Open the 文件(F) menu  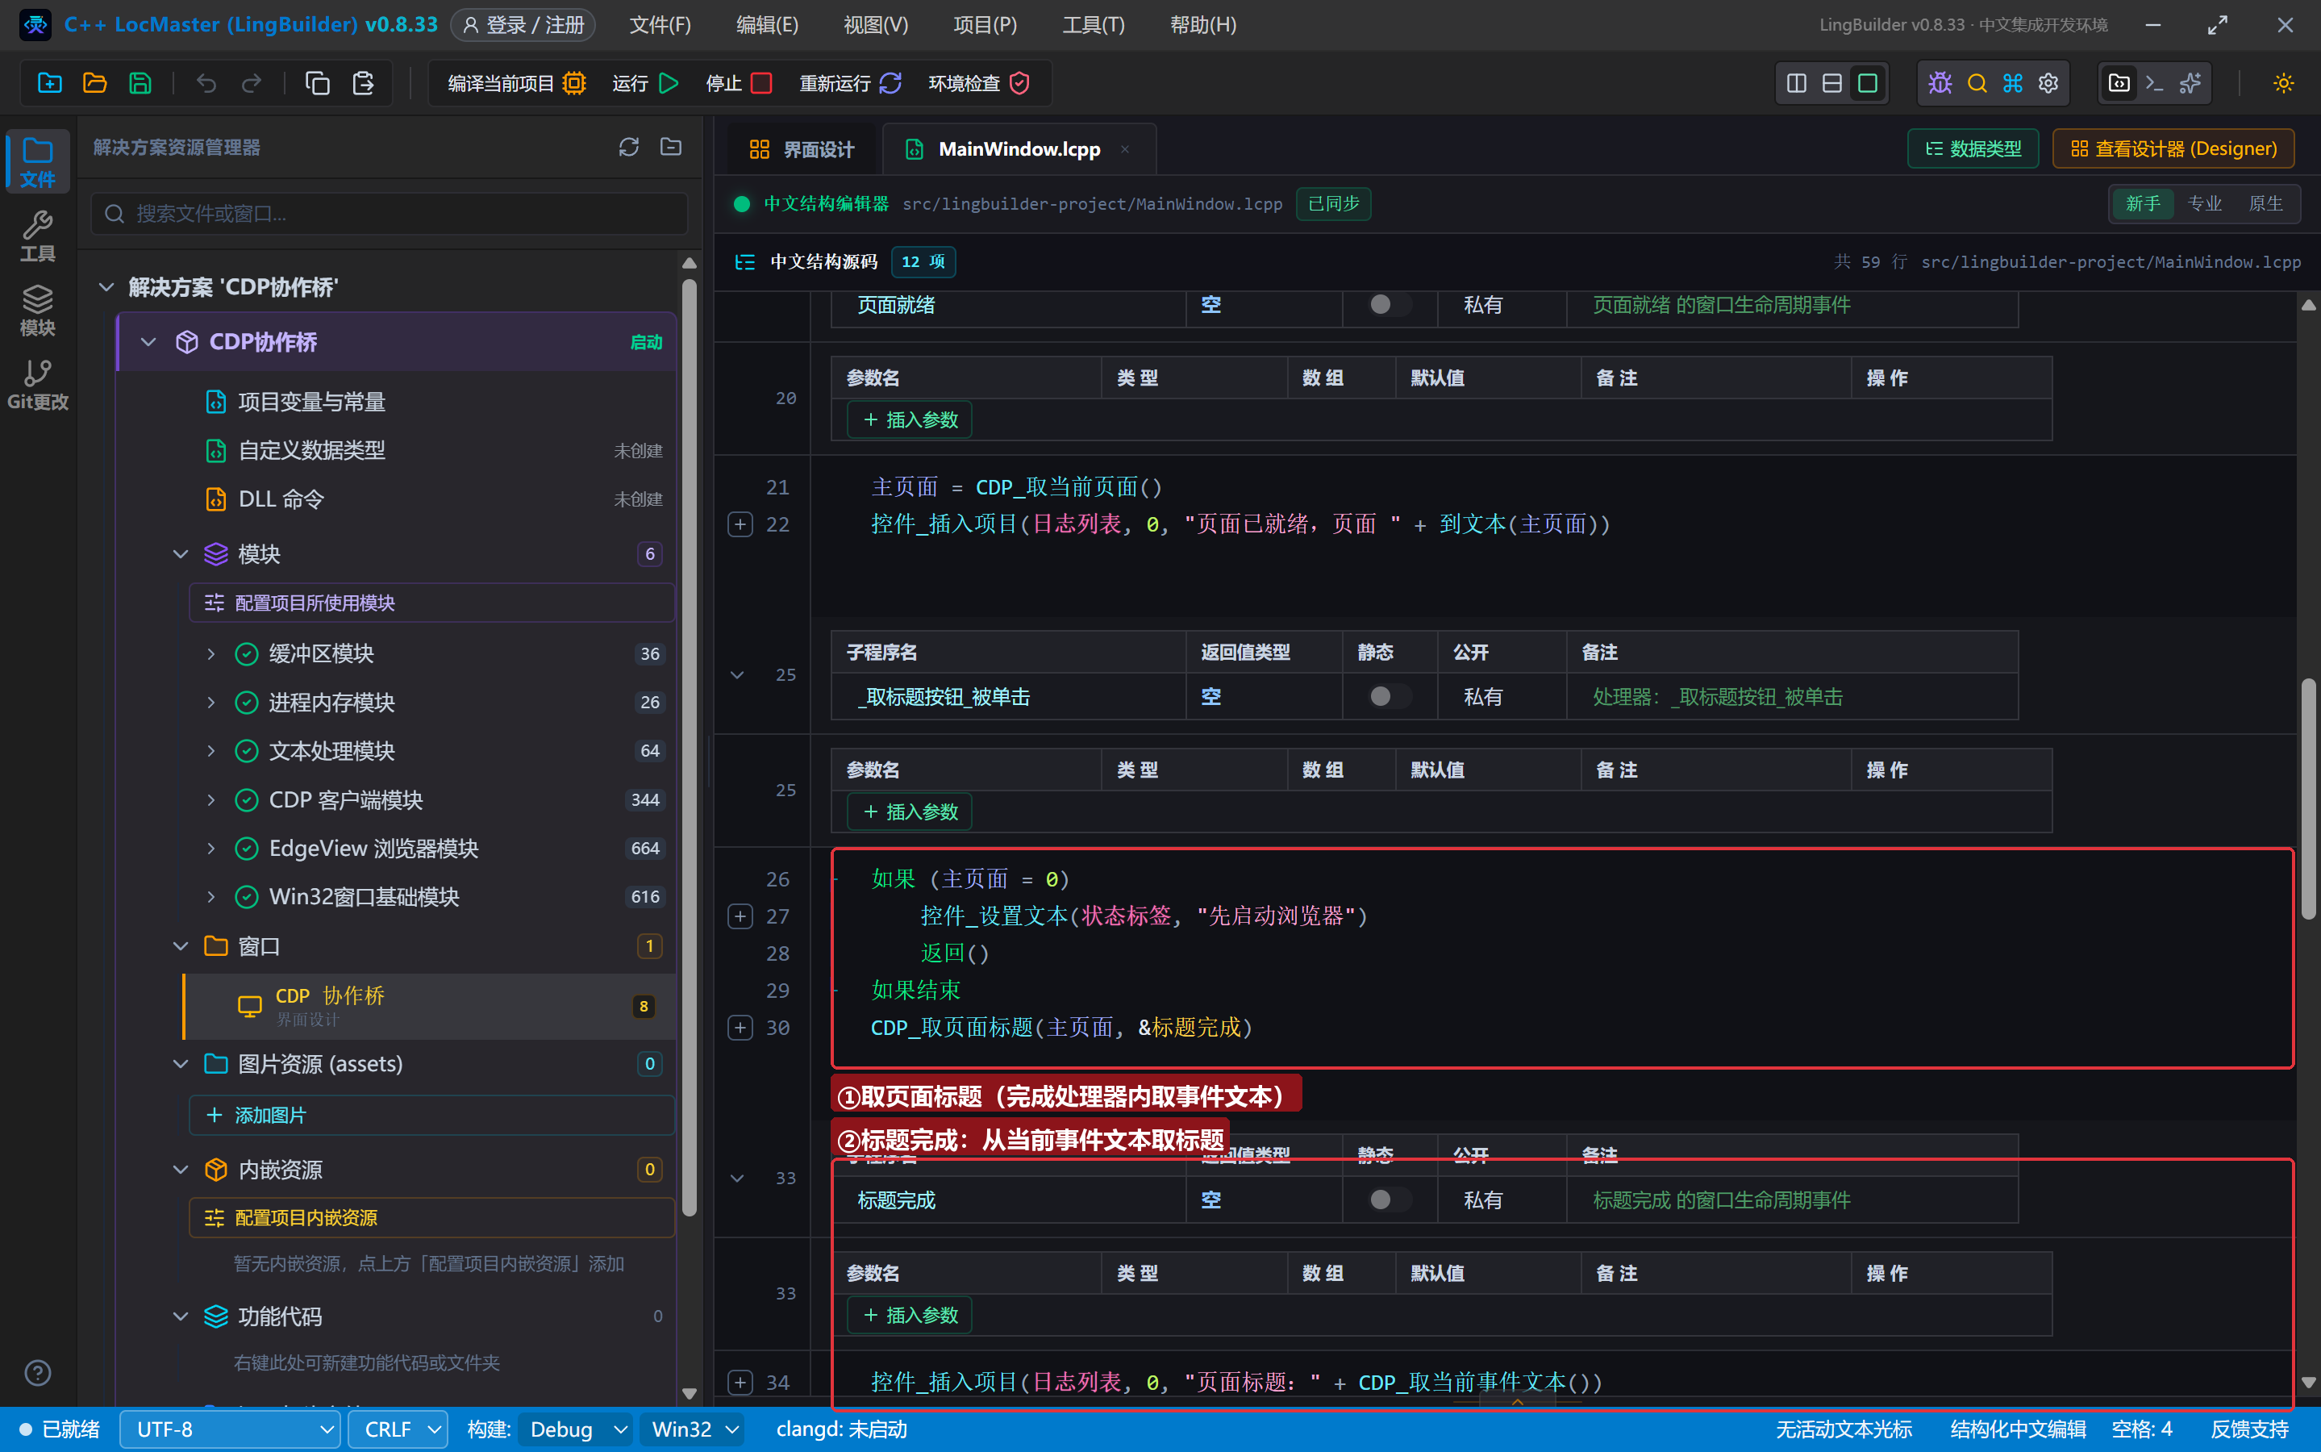click(660, 25)
